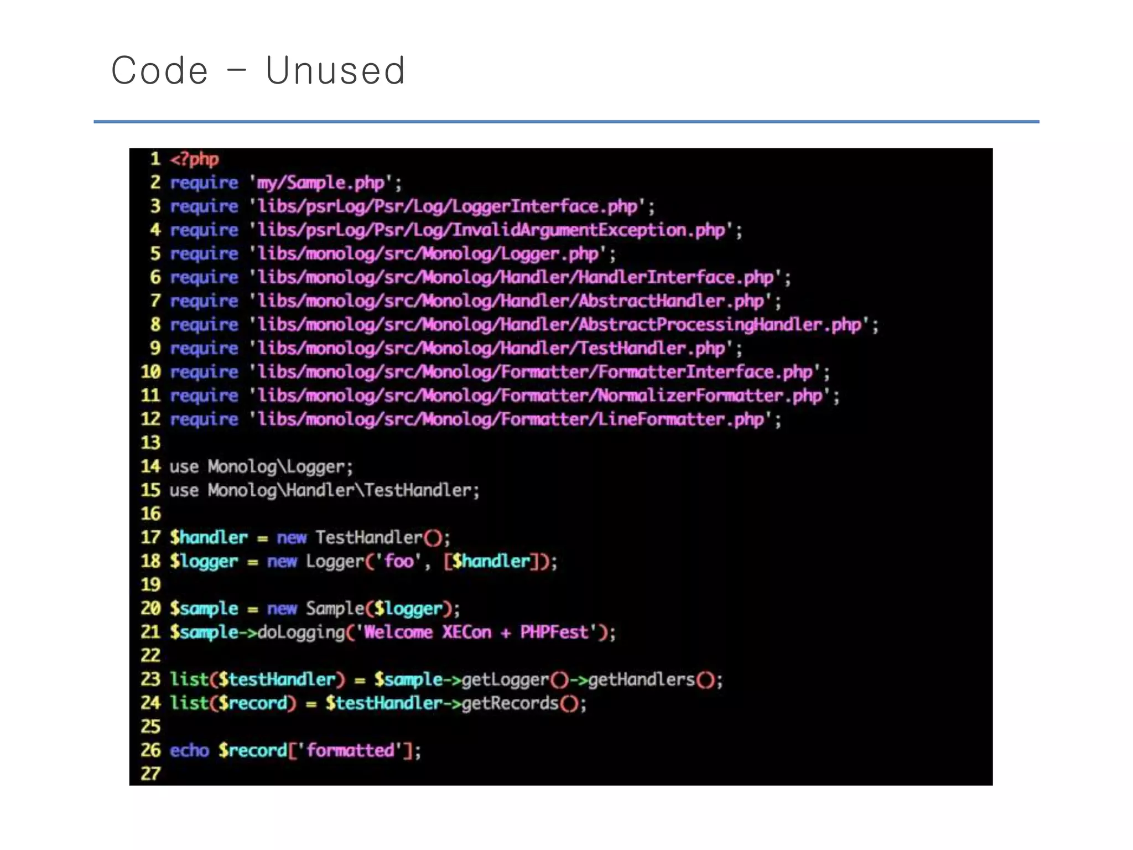Click the TestHandler.php require path on line 9
Screen dimensions: 1133x850
491,349
